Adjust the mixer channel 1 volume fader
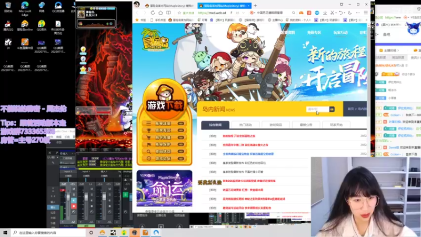This screenshot has width=421, height=237. coord(68,197)
